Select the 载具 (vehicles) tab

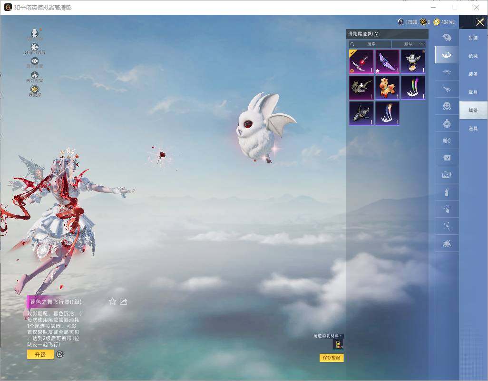tap(473, 92)
